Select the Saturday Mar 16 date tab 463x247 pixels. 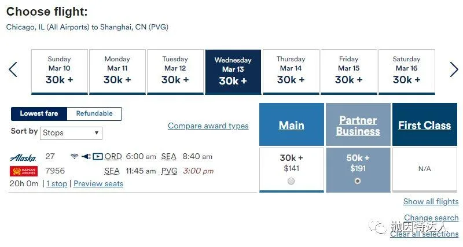click(406, 72)
